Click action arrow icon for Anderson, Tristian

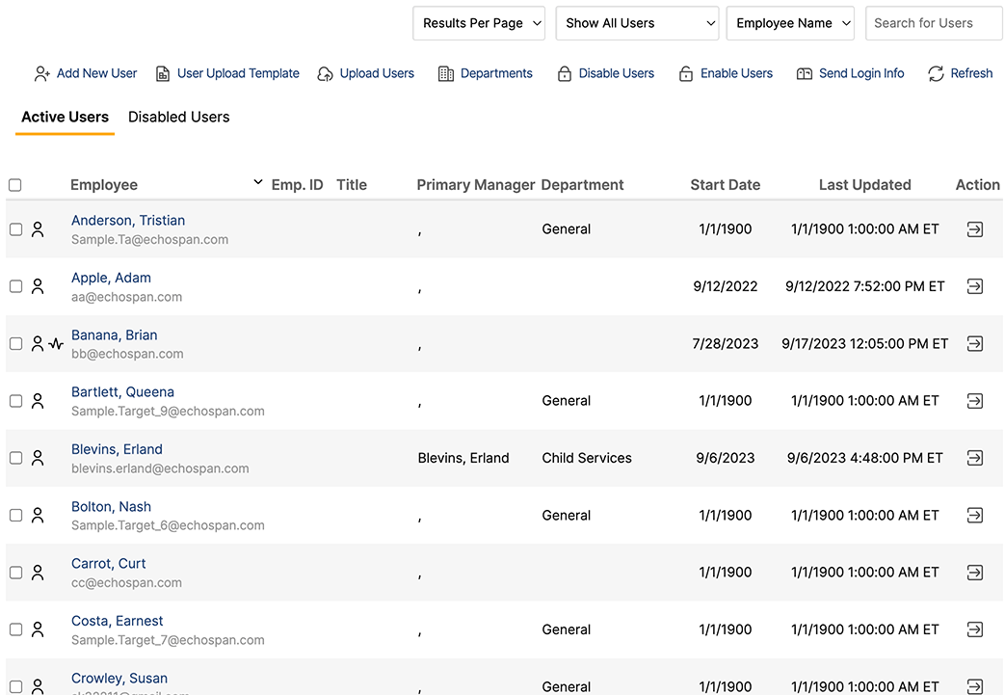pyautogui.click(x=975, y=228)
